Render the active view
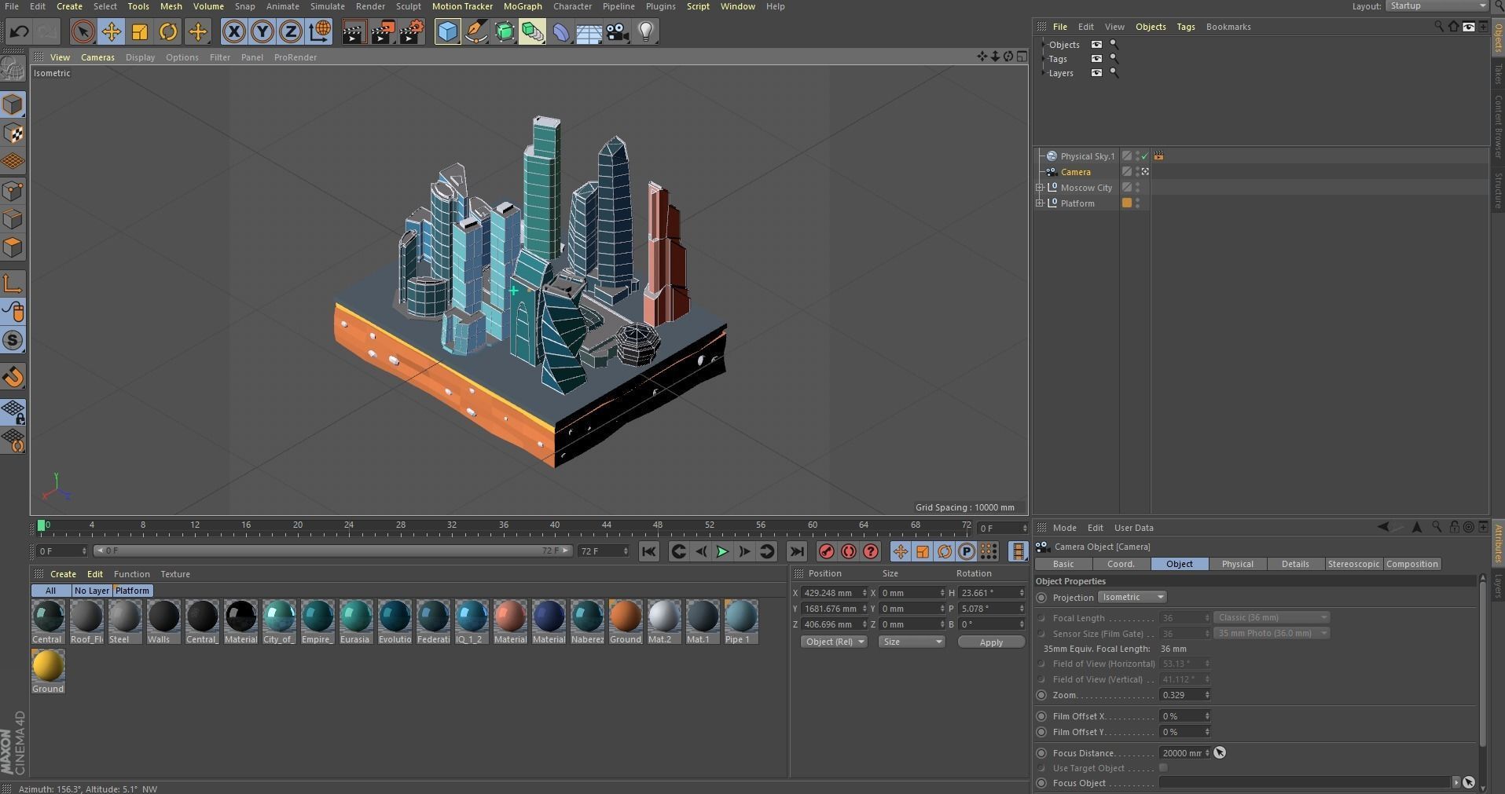This screenshot has height=794, width=1505. [354, 32]
